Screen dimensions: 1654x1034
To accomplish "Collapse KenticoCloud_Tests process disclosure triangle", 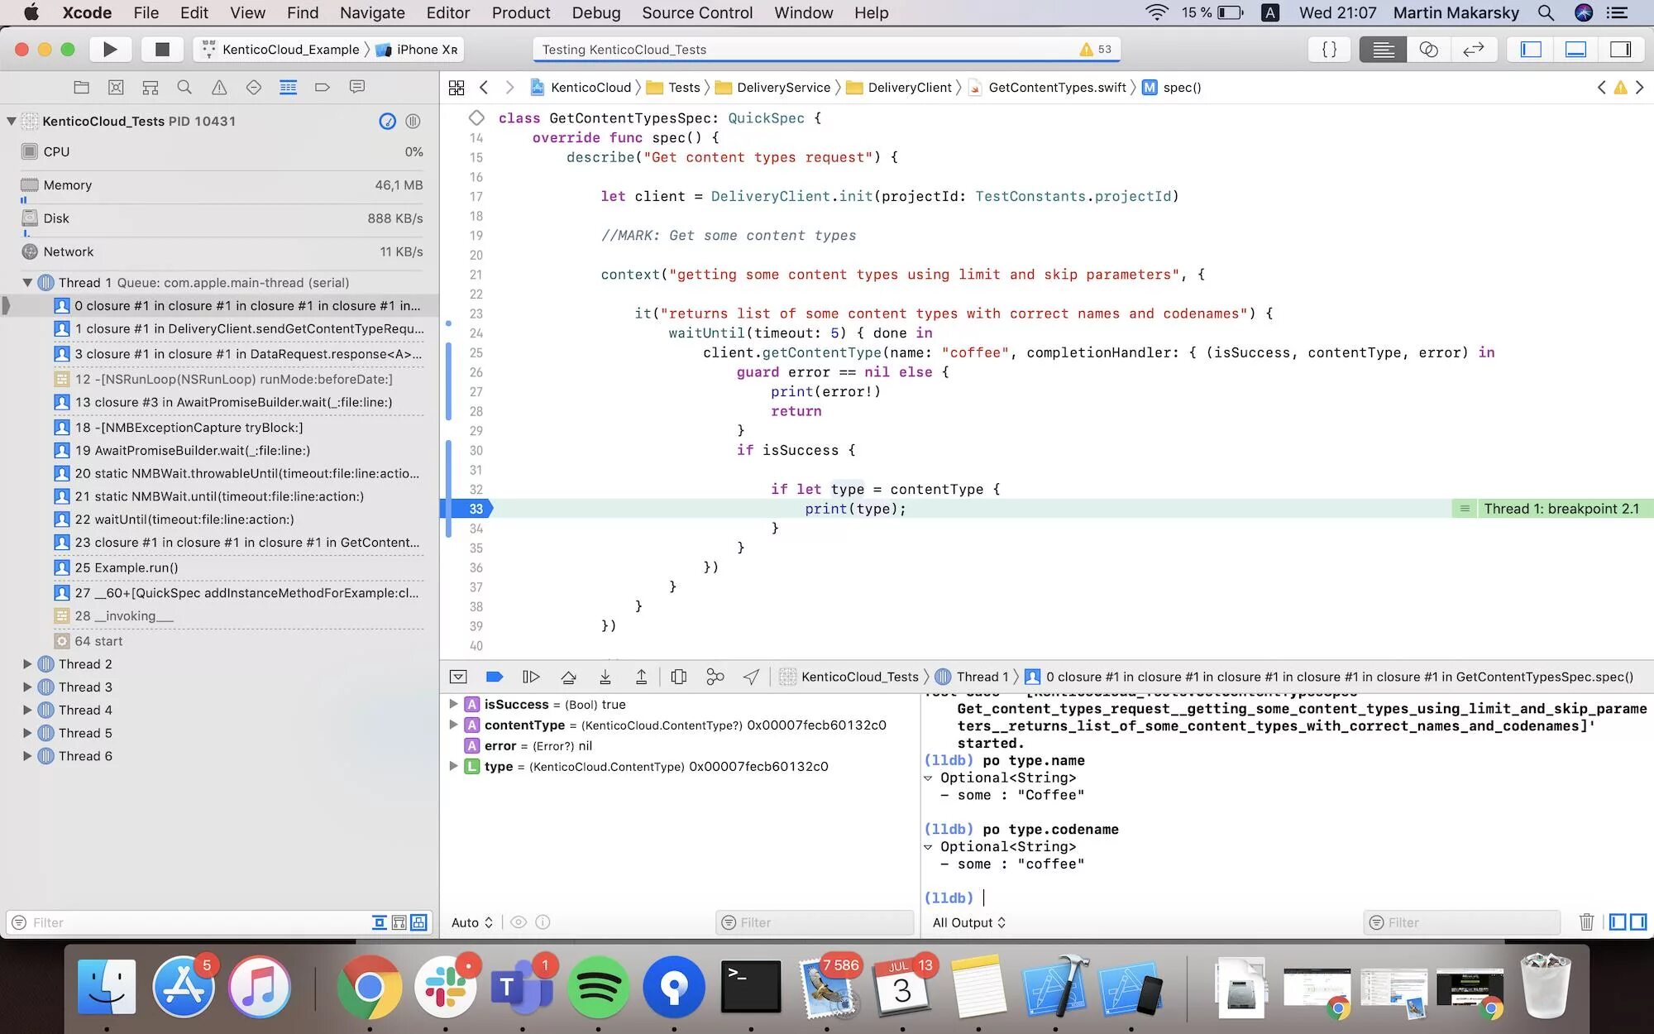I will pyautogui.click(x=12, y=121).
